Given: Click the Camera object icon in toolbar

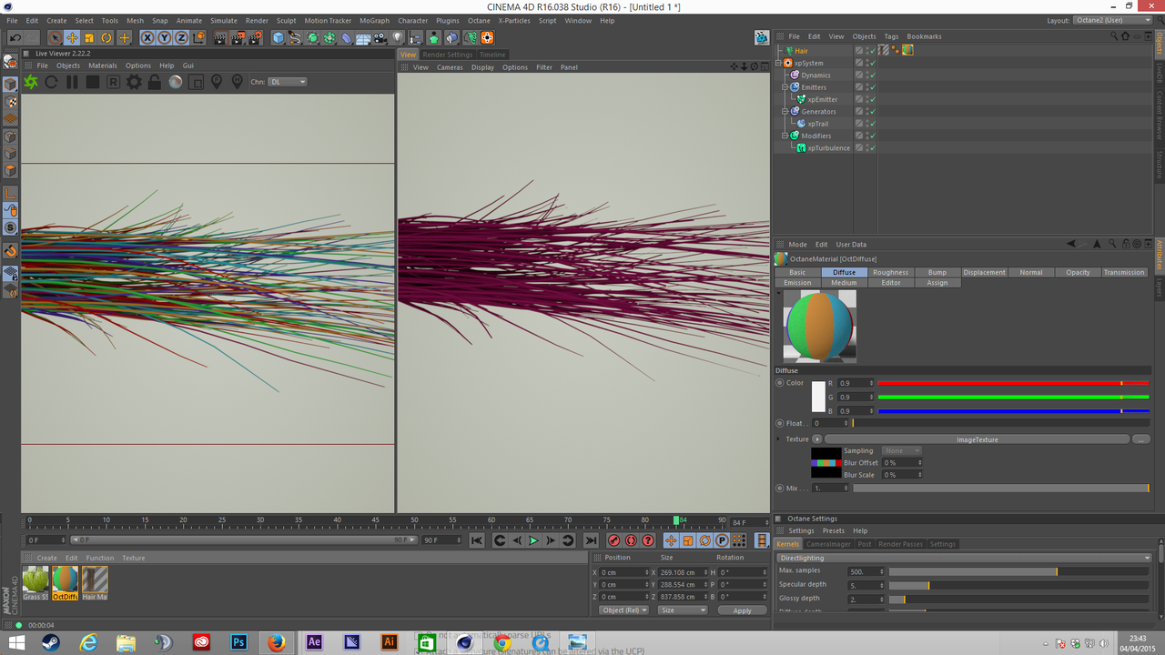Looking at the screenshot, I should [380, 37].
